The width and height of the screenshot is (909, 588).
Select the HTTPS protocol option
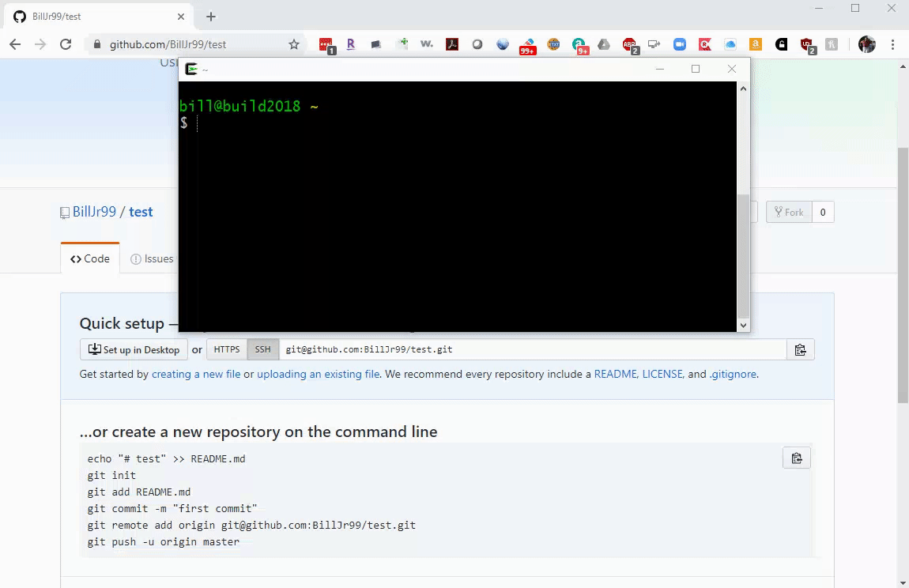coord(227,349)
